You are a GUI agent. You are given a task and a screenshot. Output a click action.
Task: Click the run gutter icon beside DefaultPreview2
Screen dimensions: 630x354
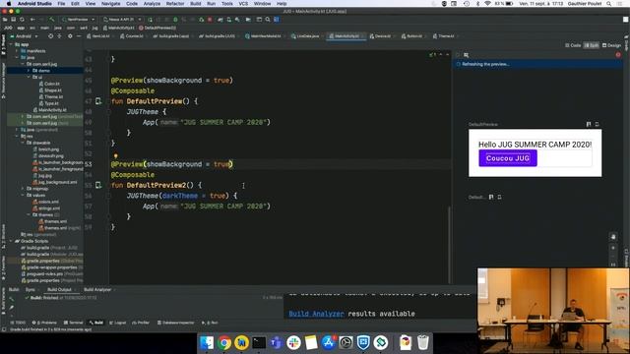tap(98, 185)
